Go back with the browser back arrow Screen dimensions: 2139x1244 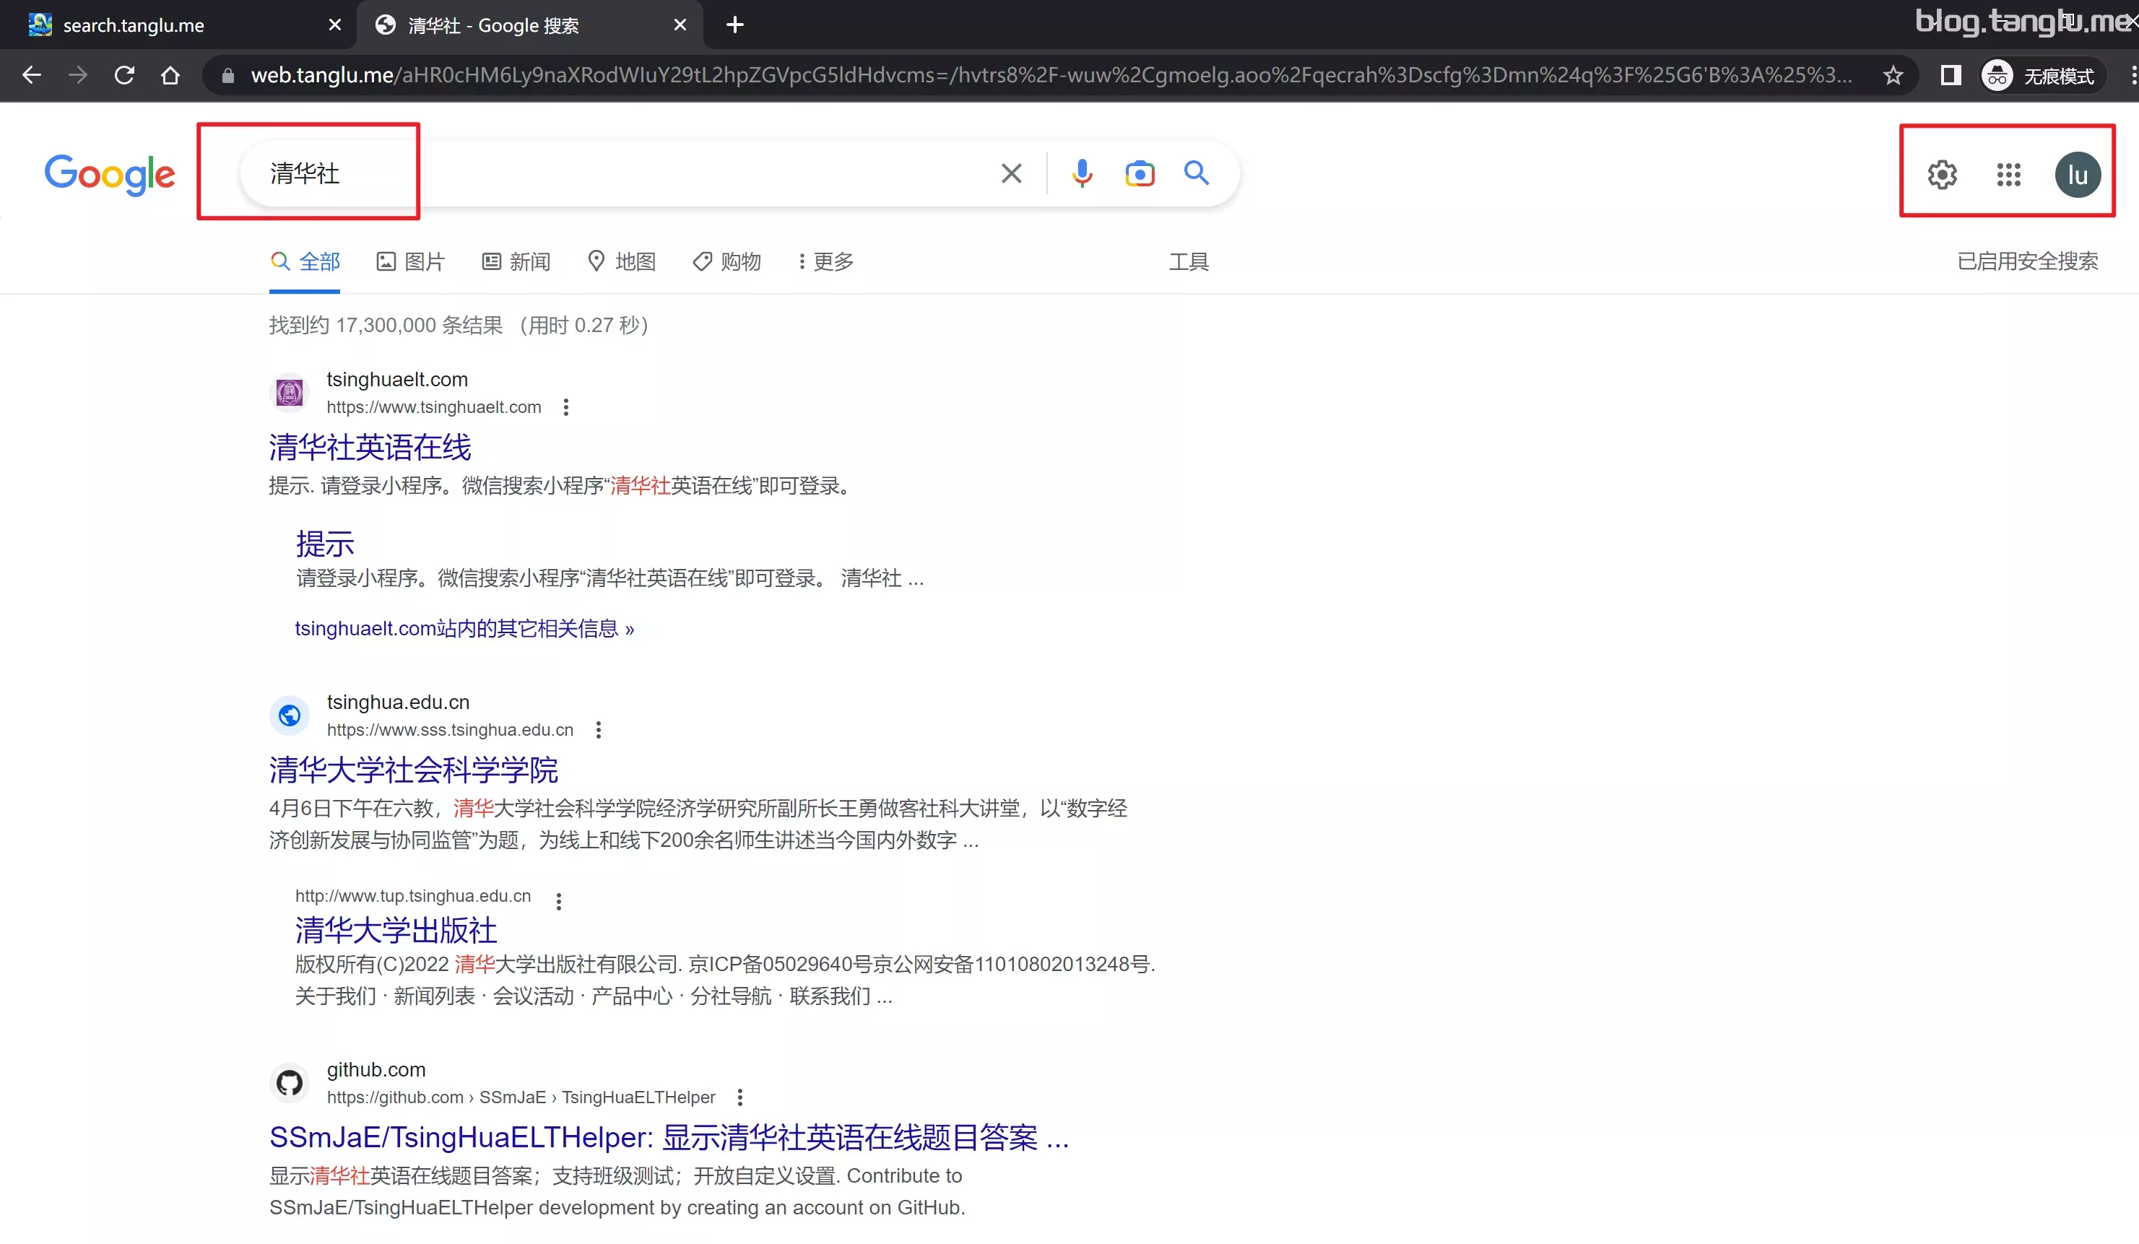31,74
